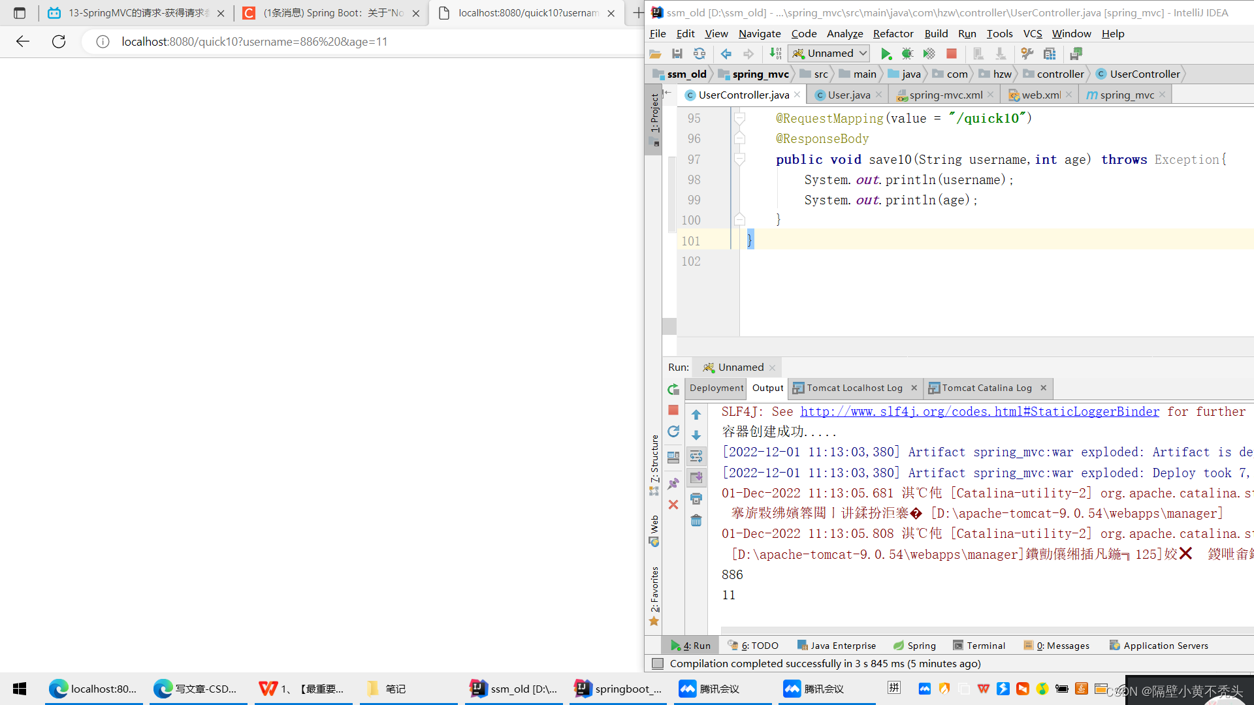Switch input method via the 拼 taskbar indicator
1254x705 pixels.
(894, 687)
